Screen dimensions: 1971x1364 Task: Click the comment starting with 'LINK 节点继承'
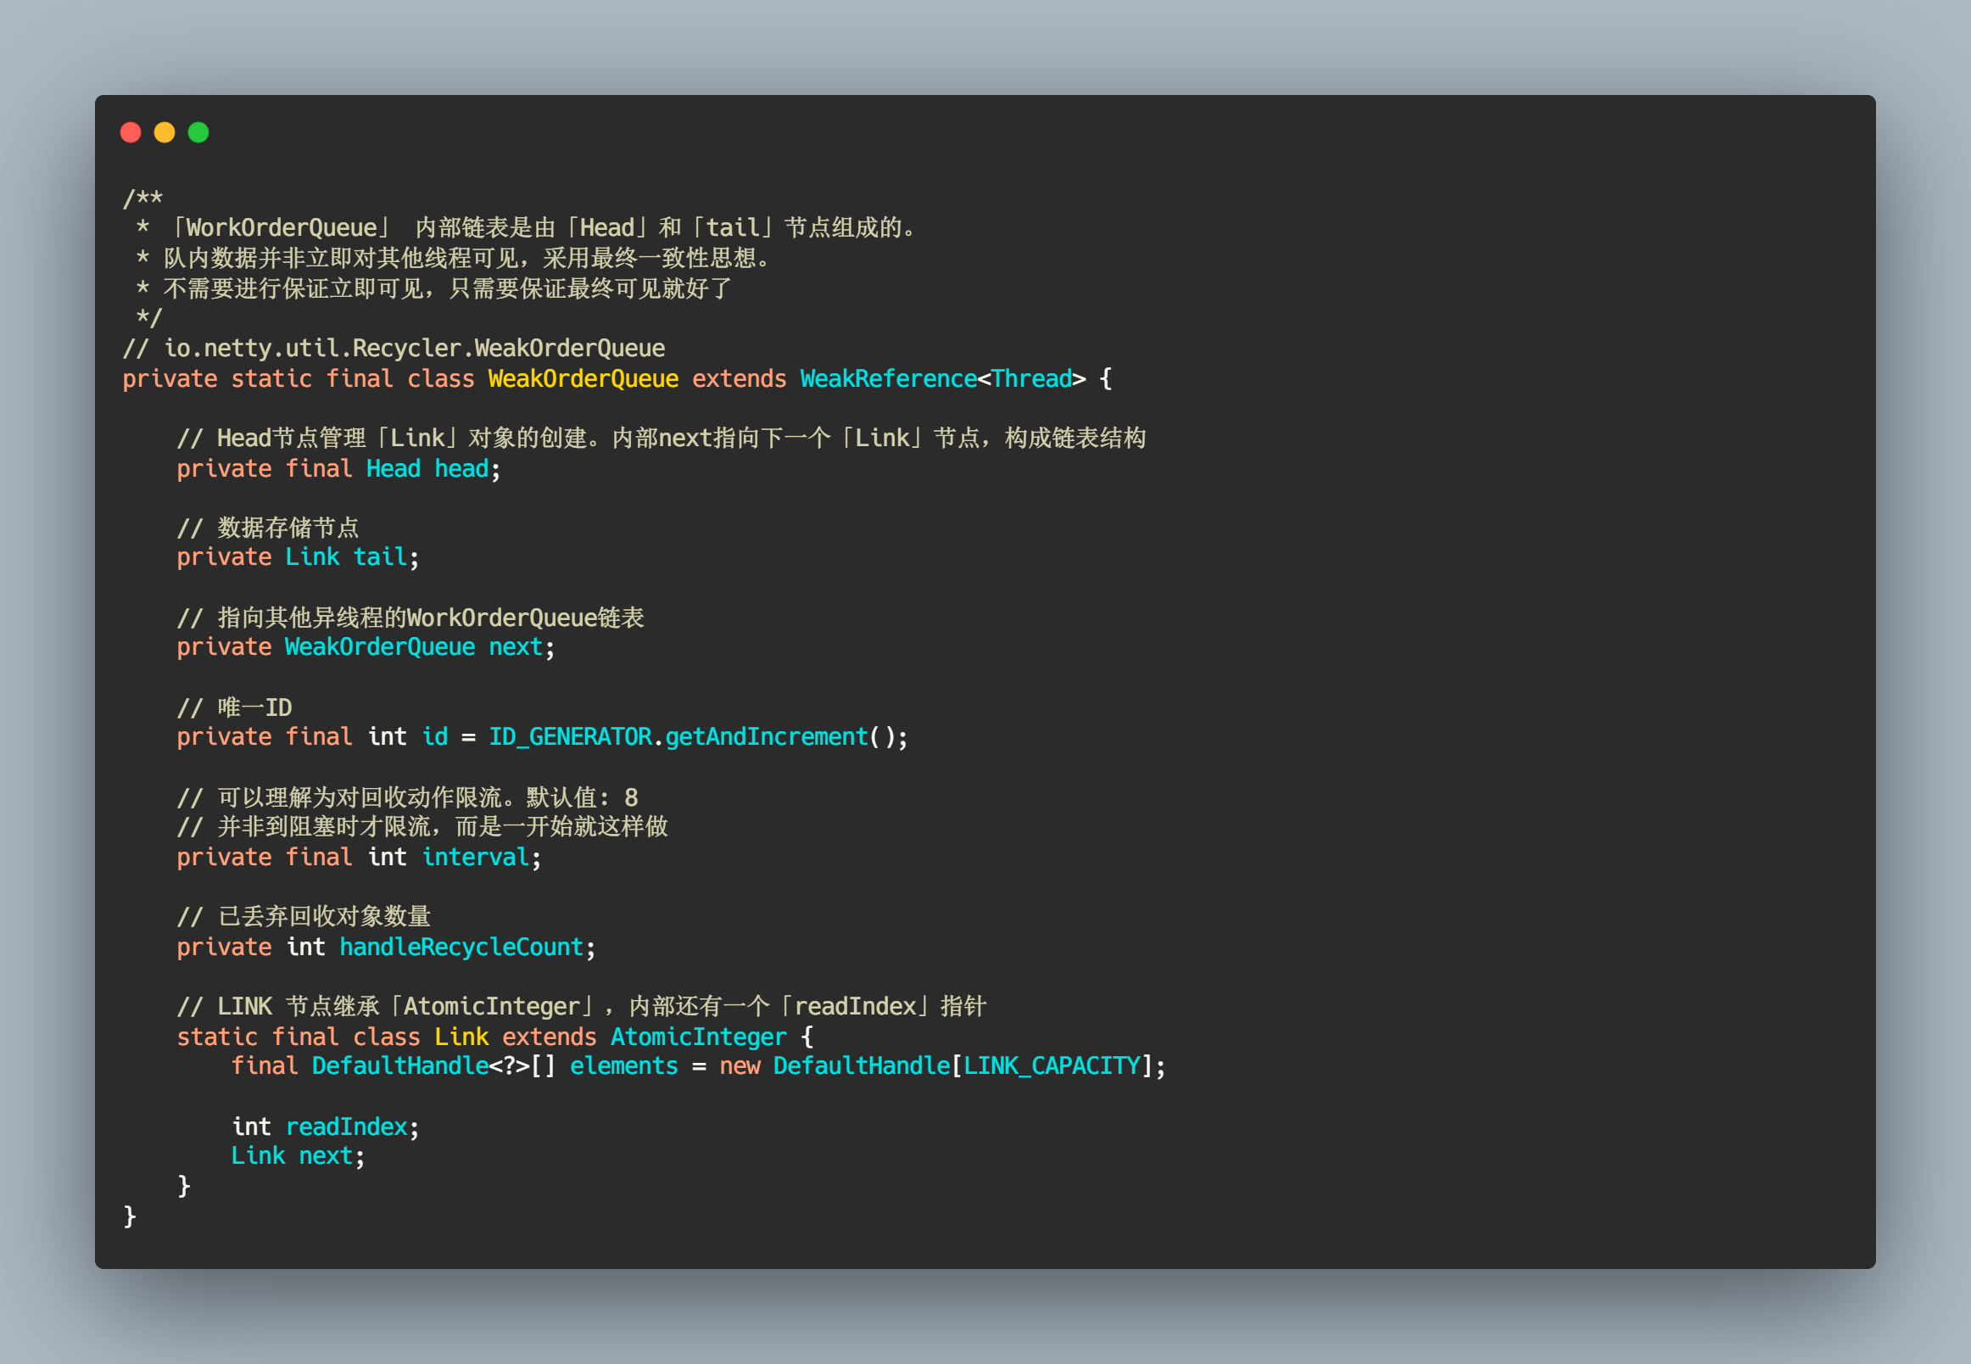pyautogui.click(x=581, y=1007)
